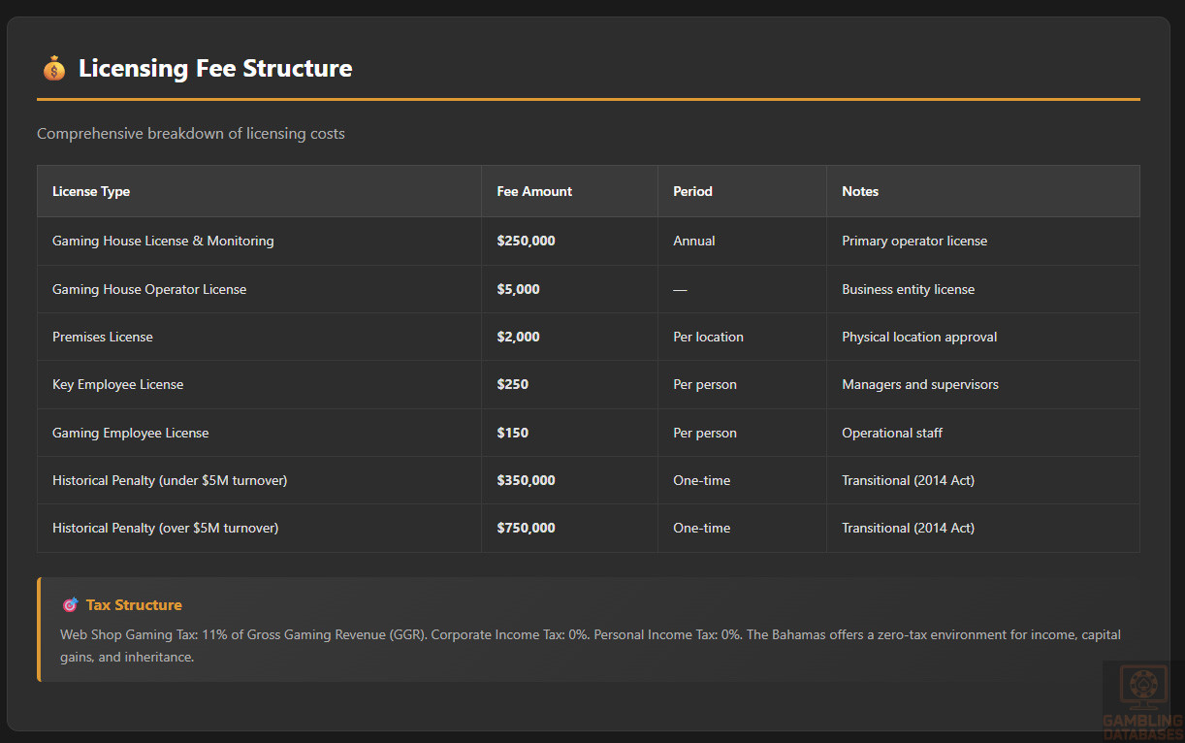Viewport: 1185px width, 743px height.
Task: Click Historical Penalty (under $5M turnover)
Action: [170, 481]
